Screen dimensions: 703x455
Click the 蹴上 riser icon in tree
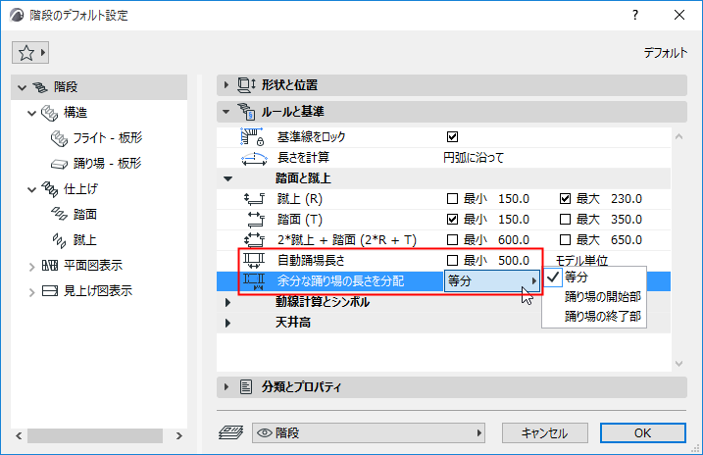(x=59, y=240)
